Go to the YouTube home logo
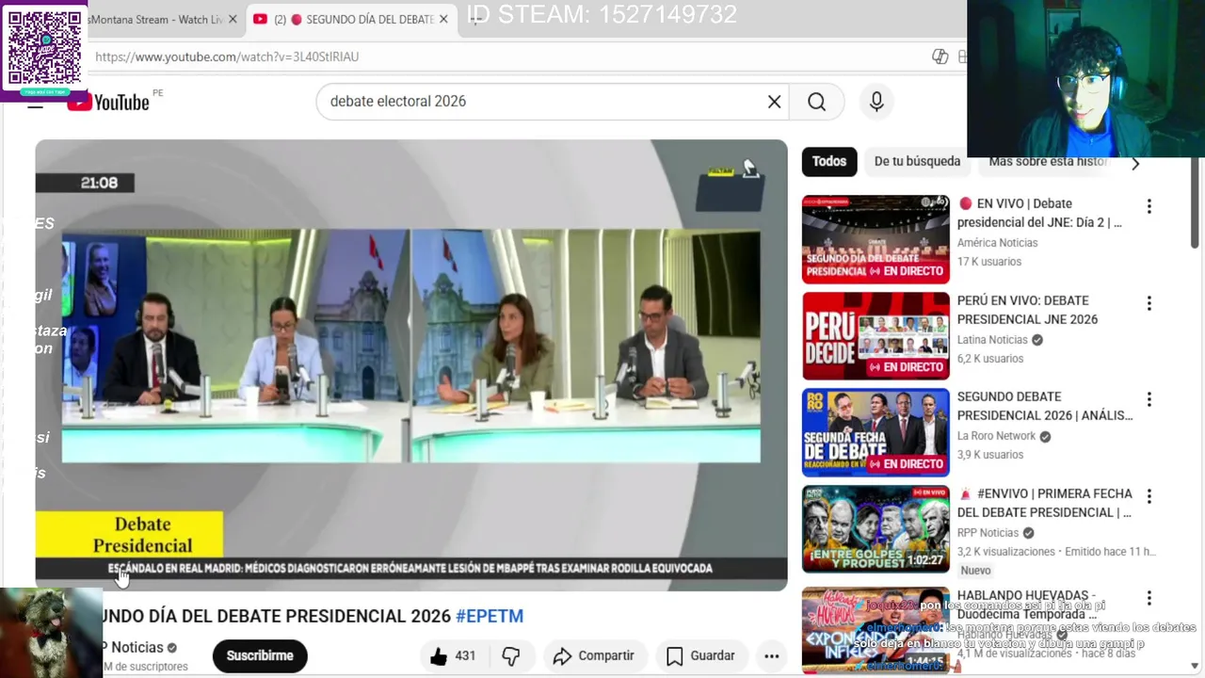The height and width of the screenshot is (678, 1205). 108,102
